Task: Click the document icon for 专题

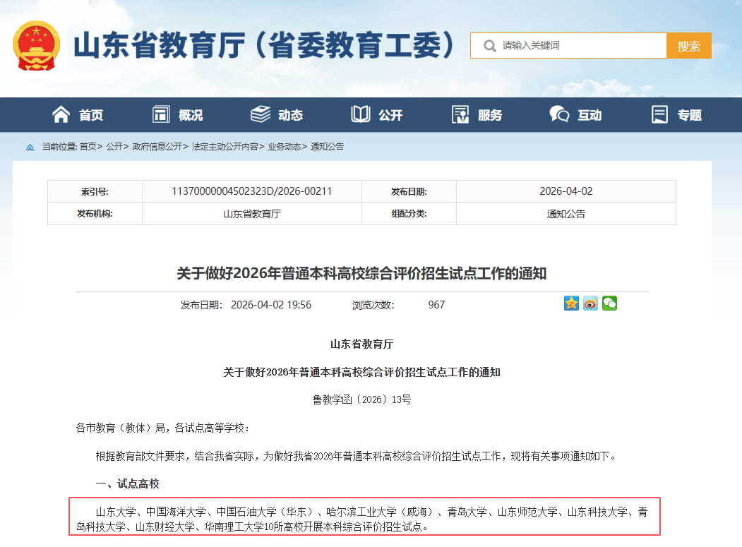Action: coord(659,114)
